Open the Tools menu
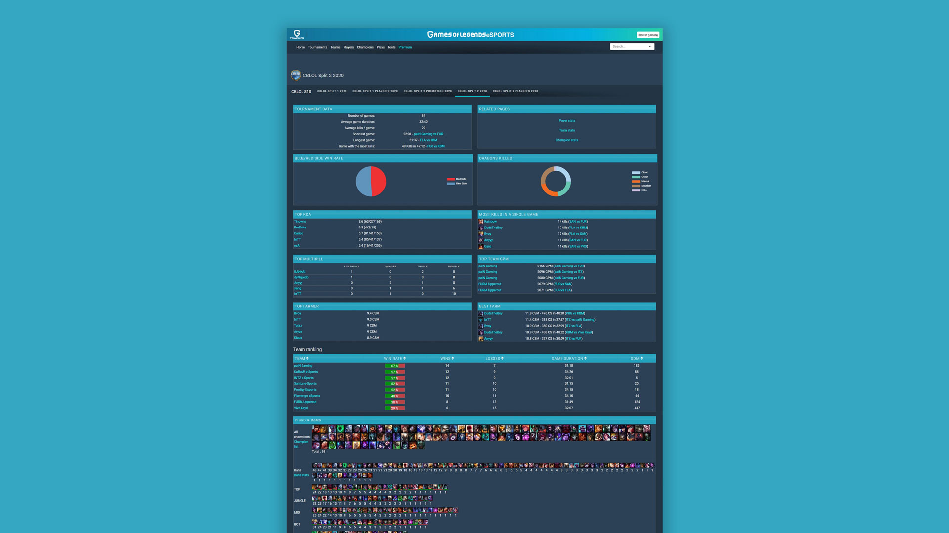The image size is (949, 533). (x=391, y=47)
